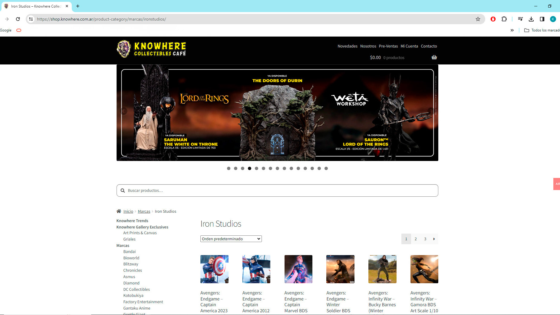Open Griales subcategory
Viewport: 560px width, 315px height.
pyautogui.click(x=129, y=239)
